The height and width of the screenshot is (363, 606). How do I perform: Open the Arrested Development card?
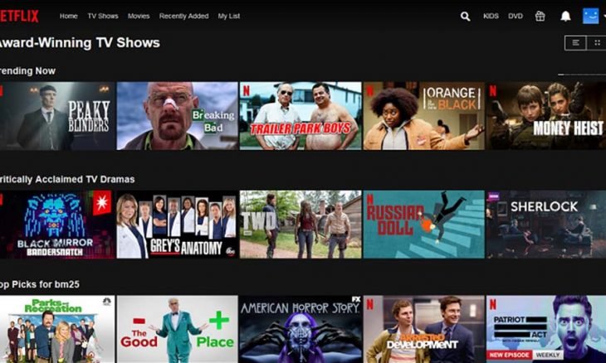tap(424, 329)
